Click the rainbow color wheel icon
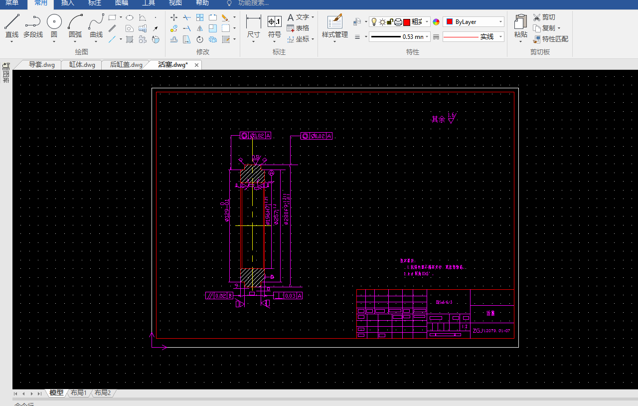The image size is (638, 406). point(436,22)
